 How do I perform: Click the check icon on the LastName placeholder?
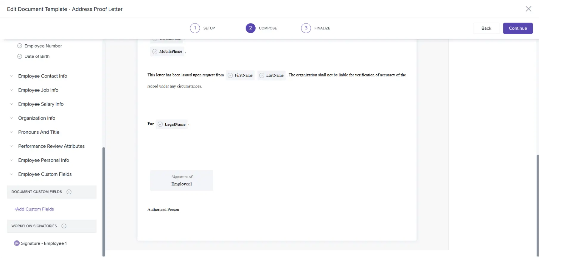tap(262, 75)
